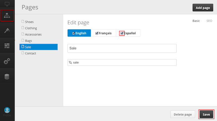Click the page icon next to Contact
The image size is (217, 121).
(x=23, y=53)
